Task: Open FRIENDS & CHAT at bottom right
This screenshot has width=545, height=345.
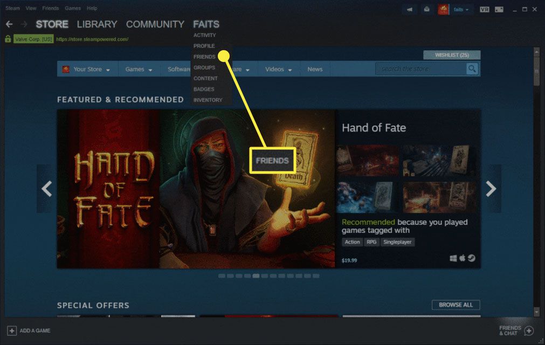Action: point(510,330)
